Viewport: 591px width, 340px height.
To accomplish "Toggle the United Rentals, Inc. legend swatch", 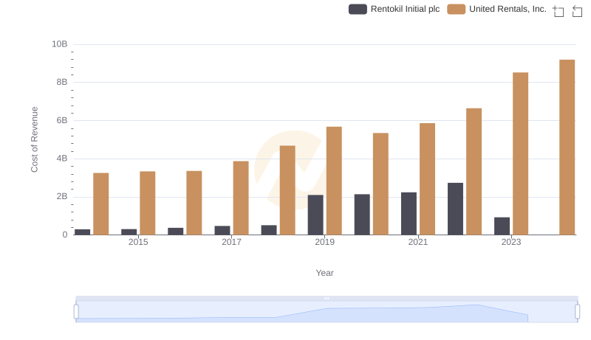I will tap(456, 9).
